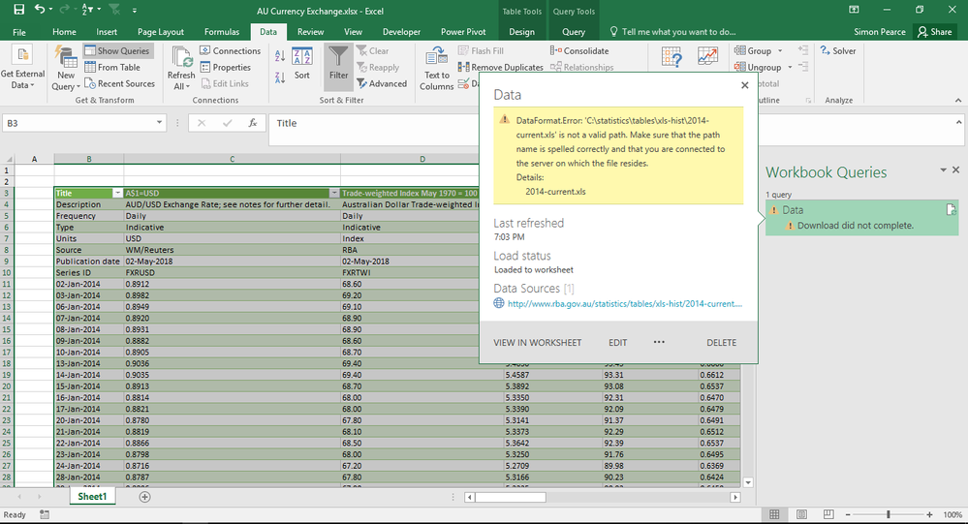
Task: Collapse the ribbon with the chevron
Action: point(957,100)
